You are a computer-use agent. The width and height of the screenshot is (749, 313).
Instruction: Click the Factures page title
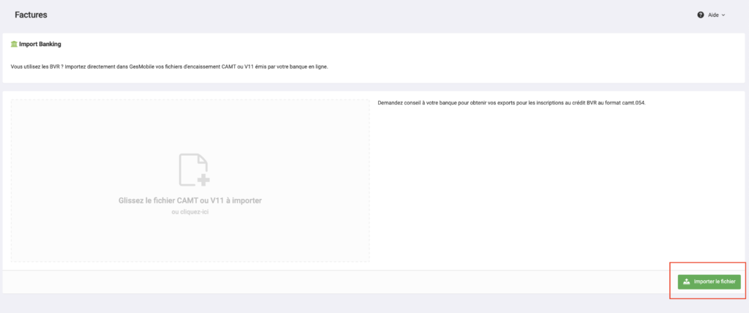pyautogui.click(x=31, y=15)
